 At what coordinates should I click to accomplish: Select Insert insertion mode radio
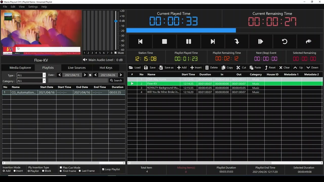[x=14, y=171]
